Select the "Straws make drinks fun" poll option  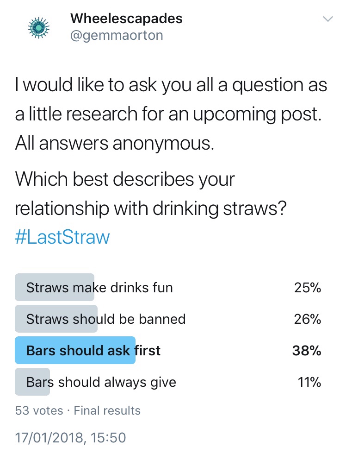point(99,288)
